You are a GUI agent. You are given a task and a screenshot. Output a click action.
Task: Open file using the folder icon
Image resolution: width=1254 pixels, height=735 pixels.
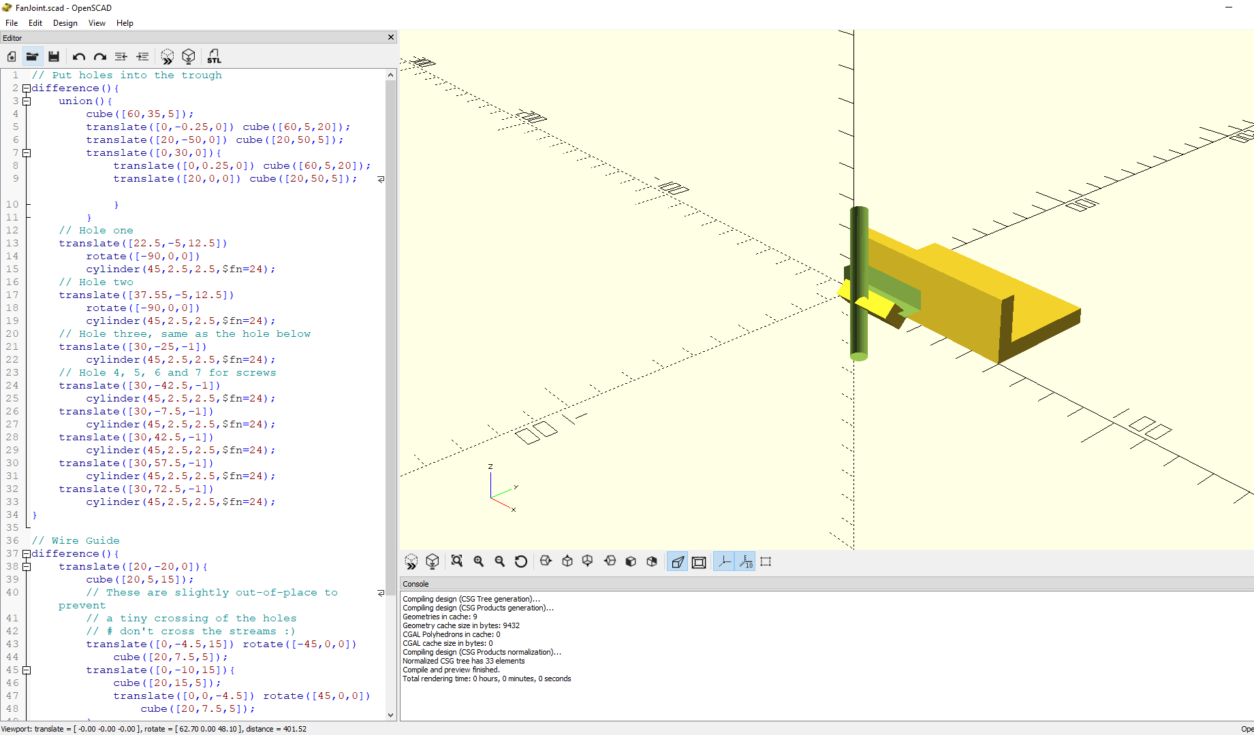32,56
